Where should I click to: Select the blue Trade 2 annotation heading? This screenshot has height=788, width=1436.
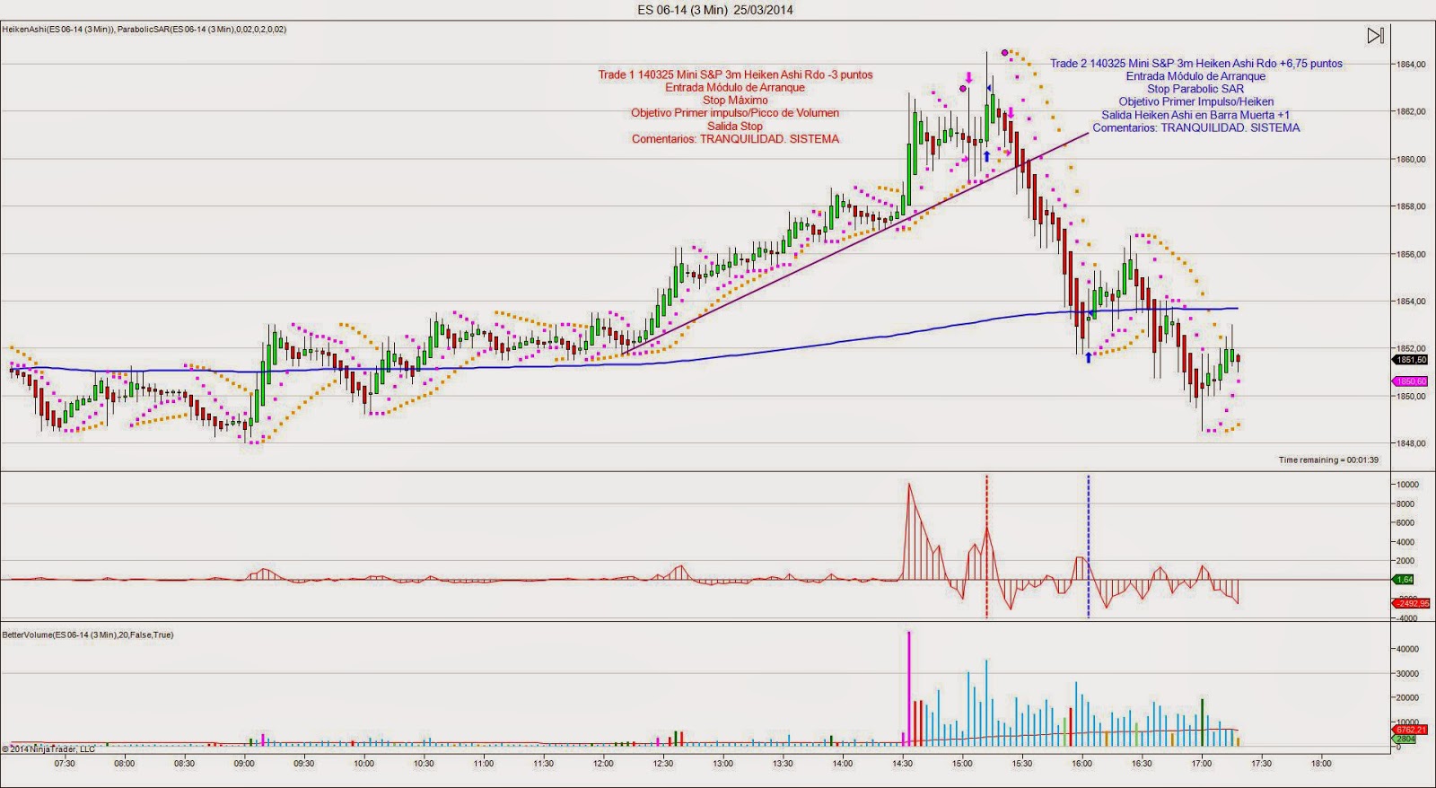pos(1195,63)
